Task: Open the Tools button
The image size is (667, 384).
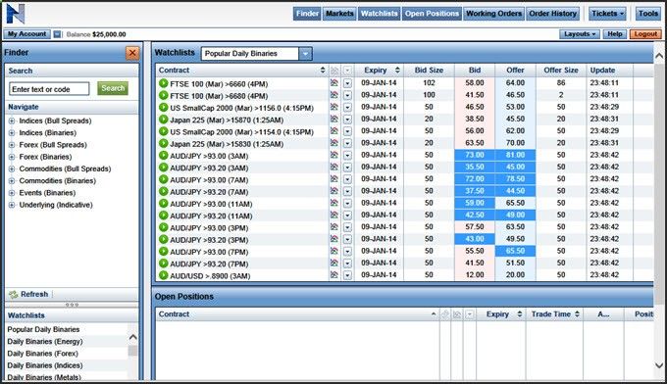Action: (x=647, y=14)
